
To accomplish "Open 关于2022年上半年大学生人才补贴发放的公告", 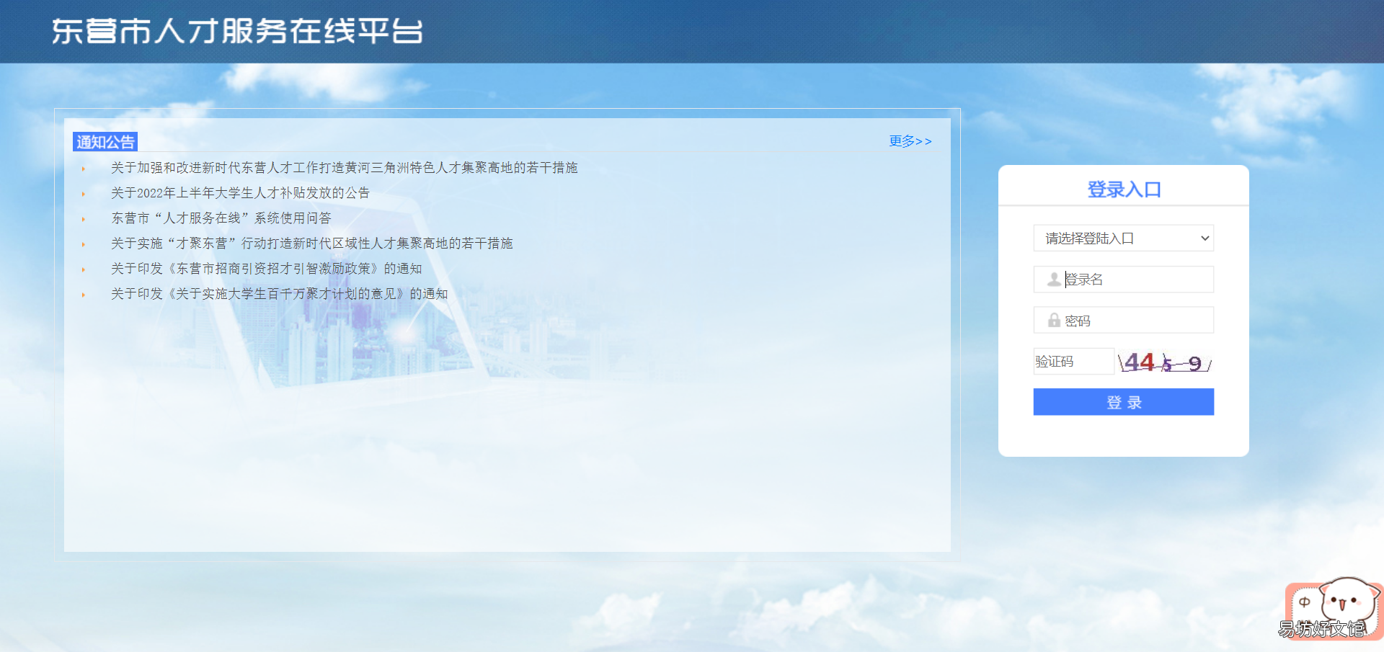I will pyautogui.click(x=240, y=193).
